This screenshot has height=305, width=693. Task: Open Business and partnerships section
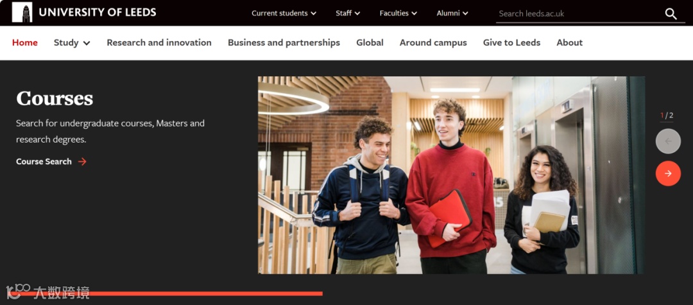click(284, 43)
